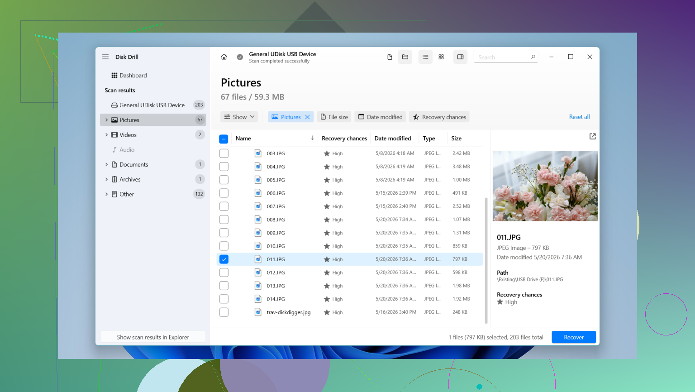Click the search magnifier icon
The height and width of the screenshot is (392, 695).
click(533, 57)
